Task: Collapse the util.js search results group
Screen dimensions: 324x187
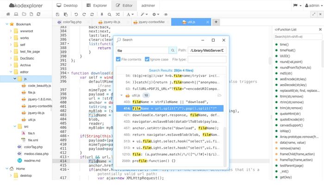Action: pos(121,95)
